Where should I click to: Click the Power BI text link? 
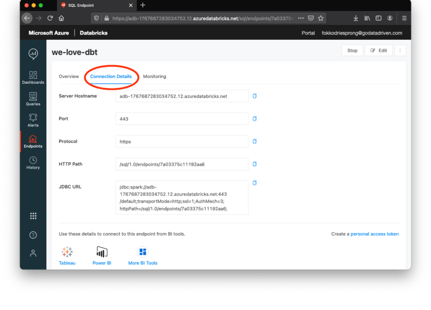pos(102,263)
